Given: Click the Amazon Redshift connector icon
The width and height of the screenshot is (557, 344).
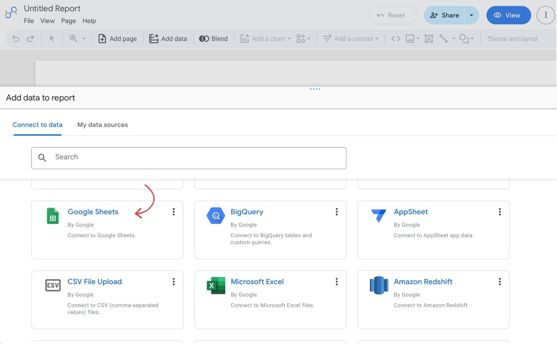Looking at the screenshot, I should (x=379, y=285).
